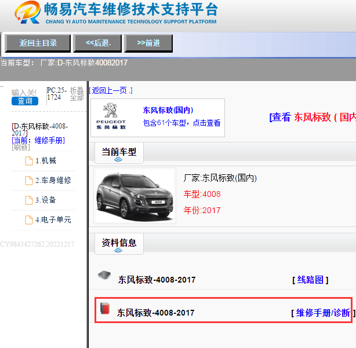Click the D-东风标致-4008-2017 sidebar heading
This screenshot has width=356, height=348.
[x=40, y=130]
